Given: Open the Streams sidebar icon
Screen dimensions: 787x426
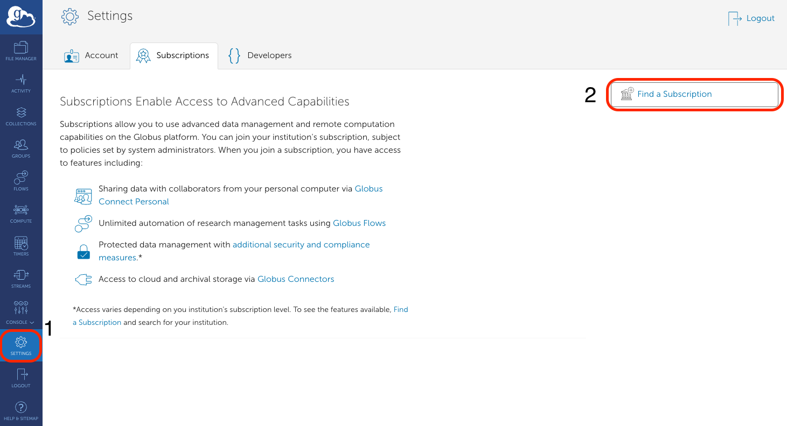Looking at the screenshot, I should tap(21, 279).
